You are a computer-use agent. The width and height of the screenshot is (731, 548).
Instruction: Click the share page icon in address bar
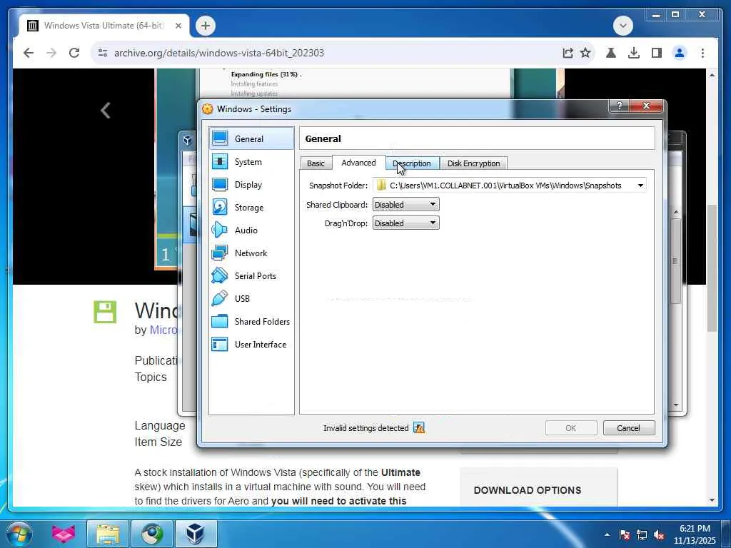(x=568, y=53)
